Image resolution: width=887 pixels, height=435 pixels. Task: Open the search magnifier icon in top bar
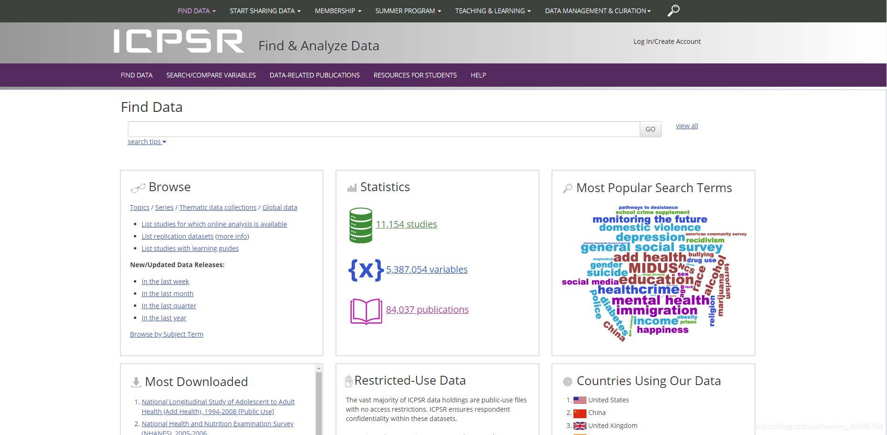coord(673,10)
